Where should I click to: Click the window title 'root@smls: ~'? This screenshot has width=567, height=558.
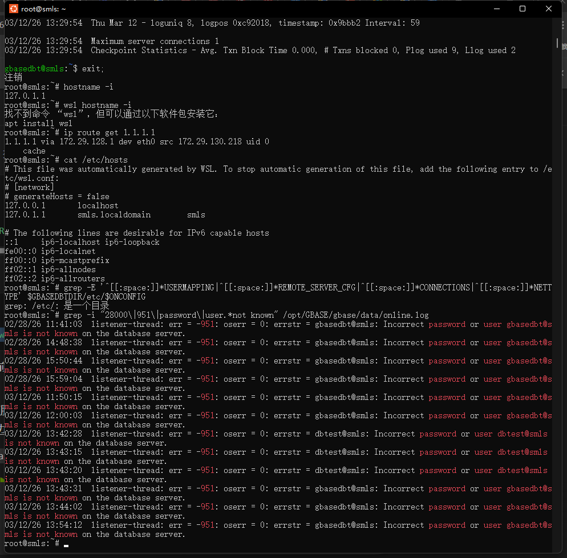43,9
